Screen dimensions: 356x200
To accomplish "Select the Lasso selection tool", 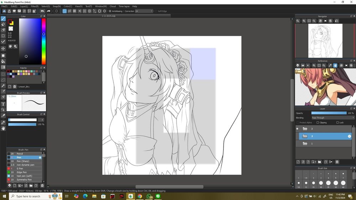I will point(3,80).
